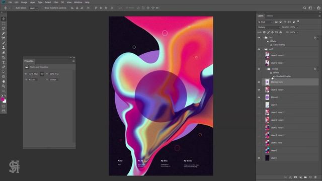Select the Rectangular Marquee tool

(x=4, y=24)
